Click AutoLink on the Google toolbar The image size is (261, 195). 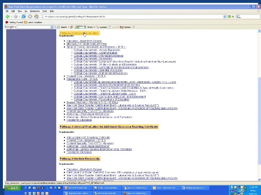click(101, 27)
